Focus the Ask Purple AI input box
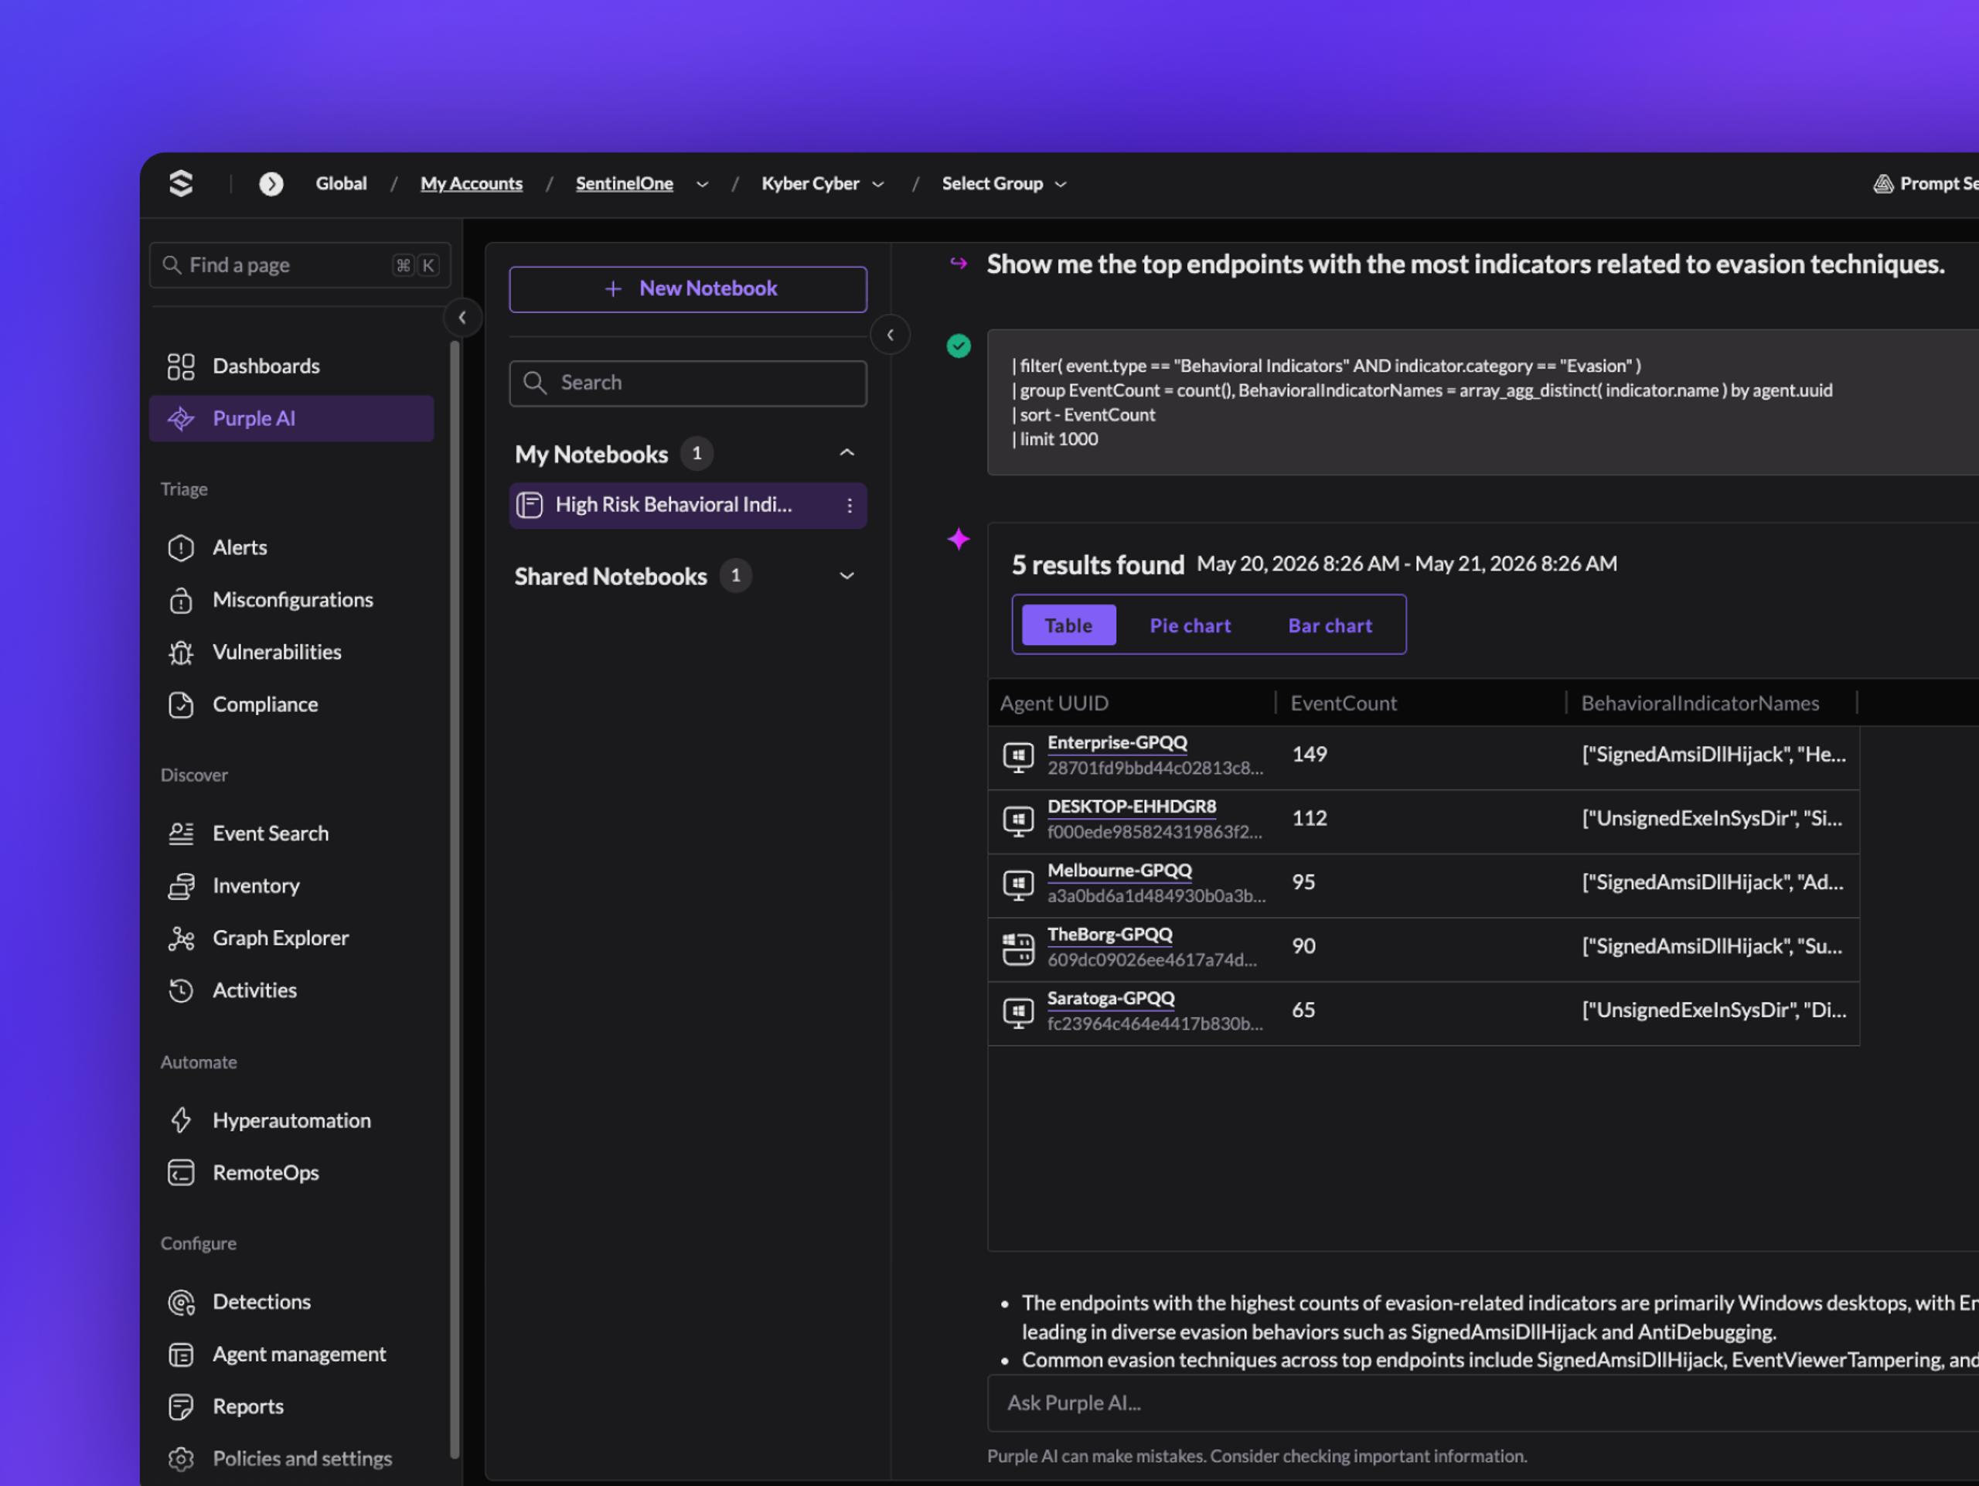This screenshot has width=1979, height=1486. tap(1483, 1402)
